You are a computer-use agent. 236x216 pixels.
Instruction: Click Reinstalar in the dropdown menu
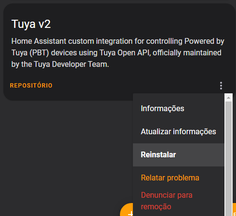coord(179,155)
